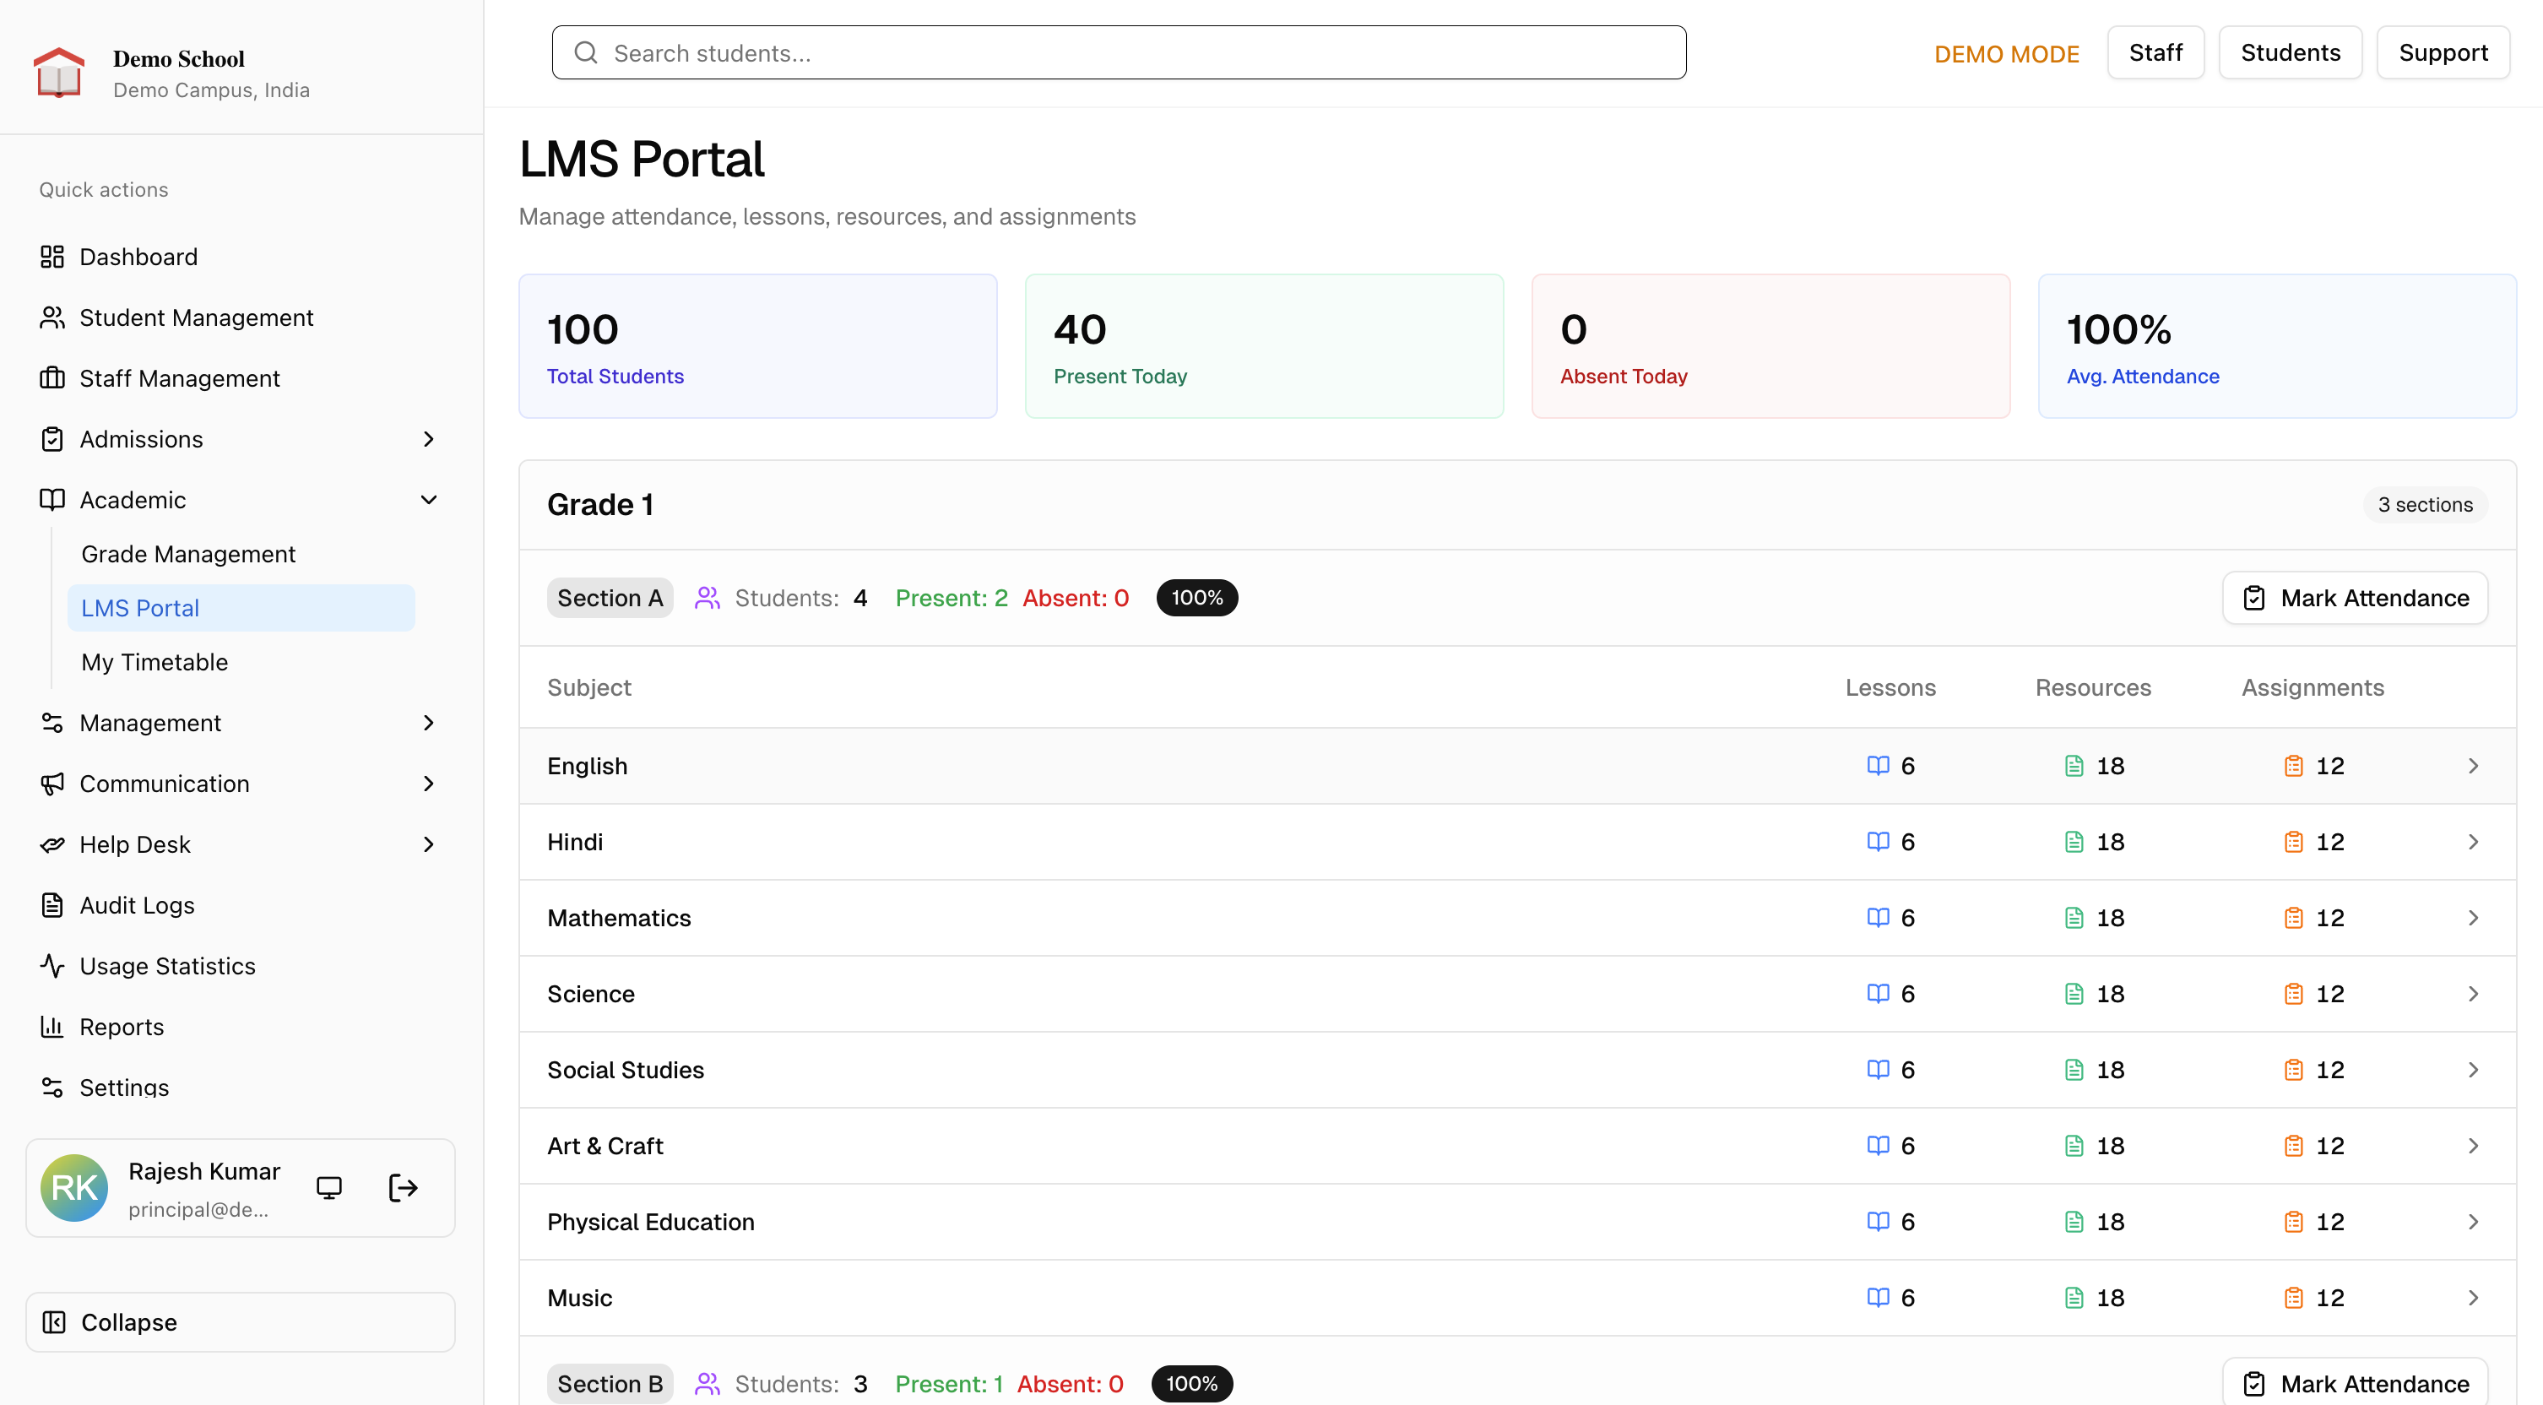
Task: Open the Science subject row chevron
Action: coord(2473,995)
